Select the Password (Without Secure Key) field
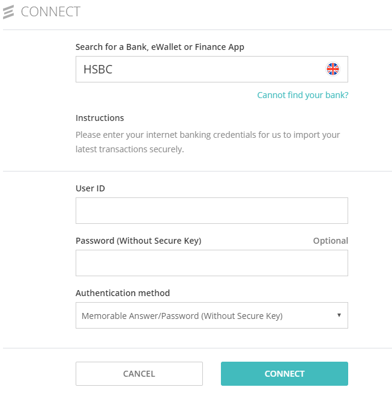The height and width of the screenshot is (402, 392). point(212,263)
